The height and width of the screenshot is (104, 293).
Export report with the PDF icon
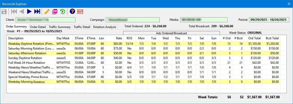coord(55,11)
